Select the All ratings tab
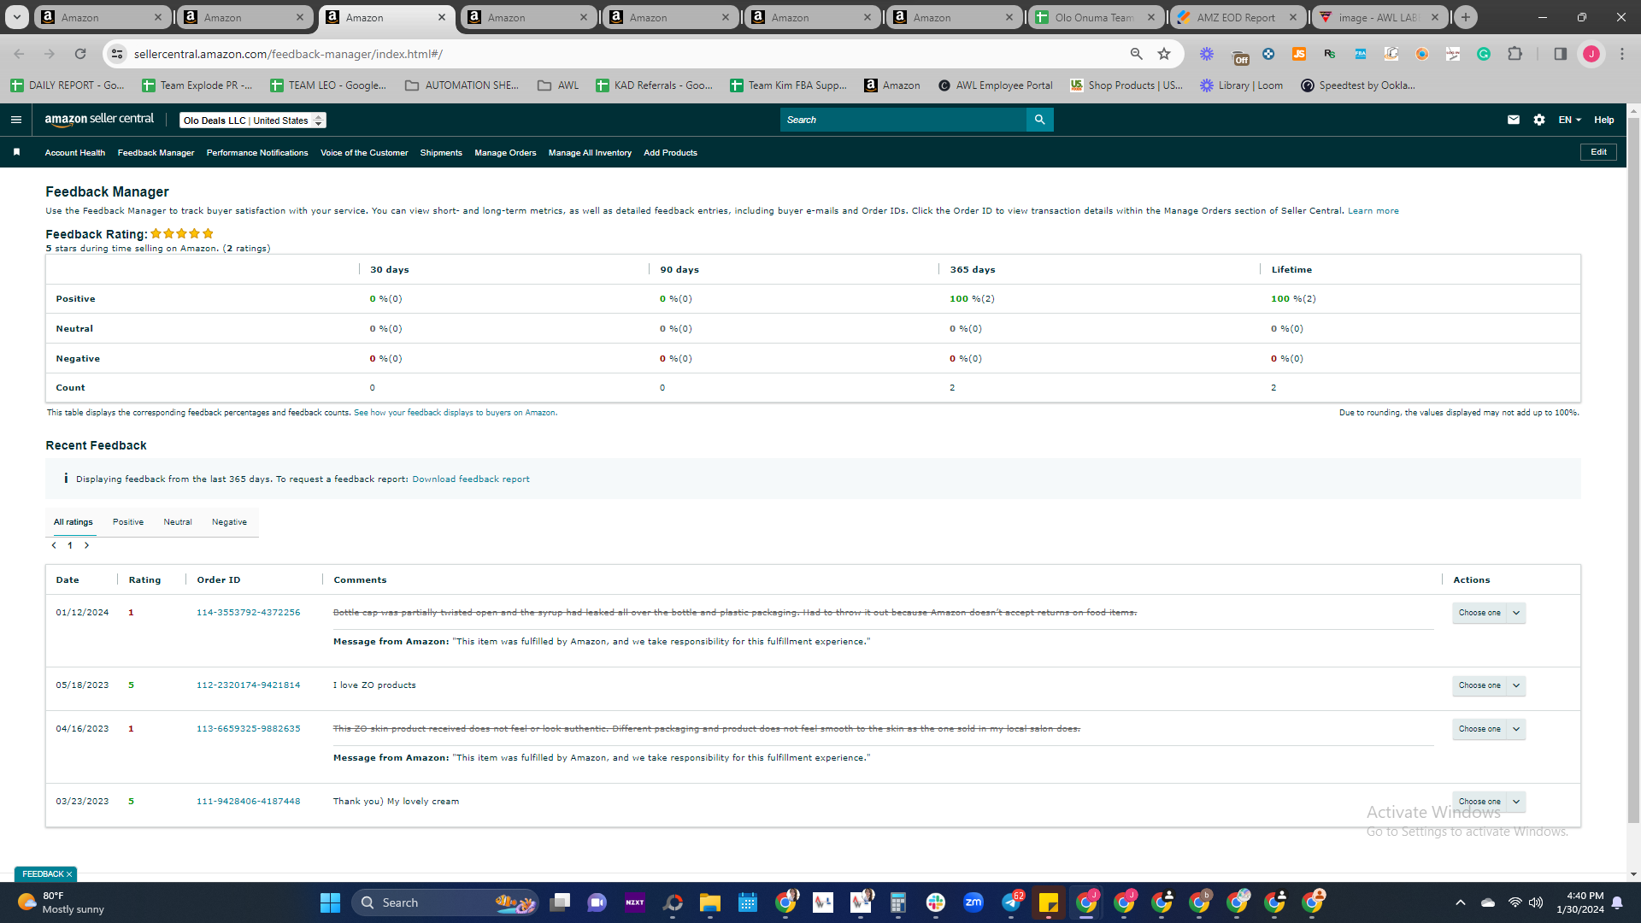 click(x=74, y=522)
